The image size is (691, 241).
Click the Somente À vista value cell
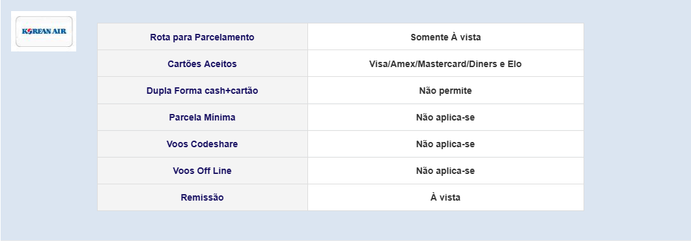[445, 37]
